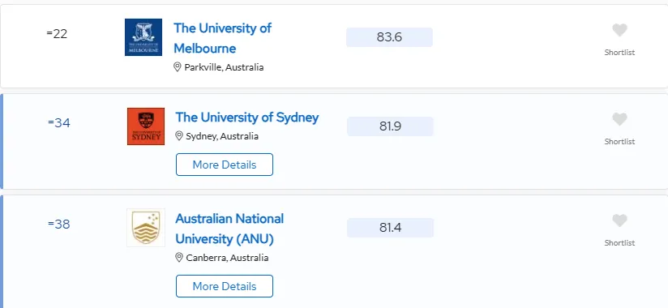Toggle shortlist heart for University of Sydney
This screenshot has height=308, width=668.
click(x=619, y=119)
